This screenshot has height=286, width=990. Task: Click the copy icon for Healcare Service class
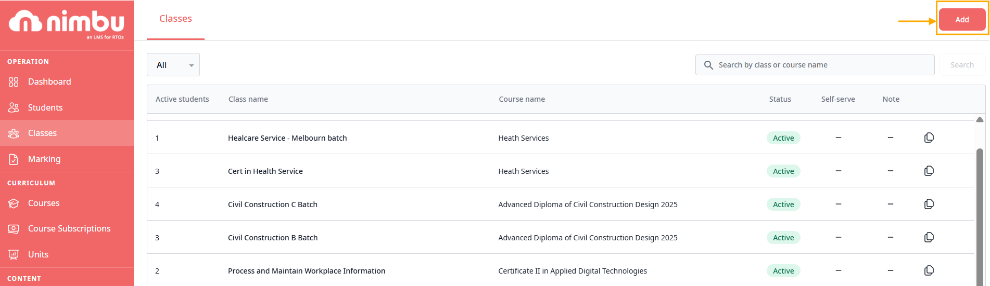tap(929, 138)
